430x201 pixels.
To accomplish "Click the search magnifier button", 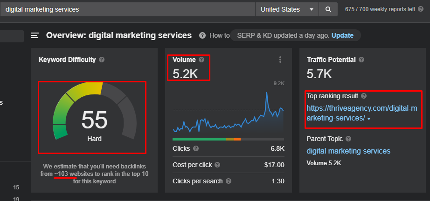I will tap(328, 10).
